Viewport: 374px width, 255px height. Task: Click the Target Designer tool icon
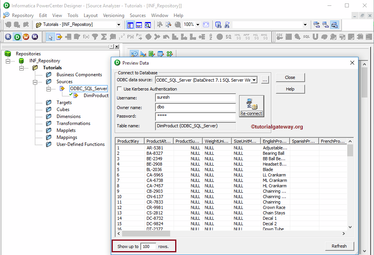pyautogui.click(x=143, y=54)
